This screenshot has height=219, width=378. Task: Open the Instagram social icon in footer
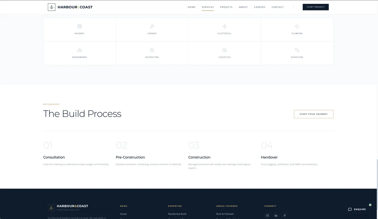click(268, 215)
